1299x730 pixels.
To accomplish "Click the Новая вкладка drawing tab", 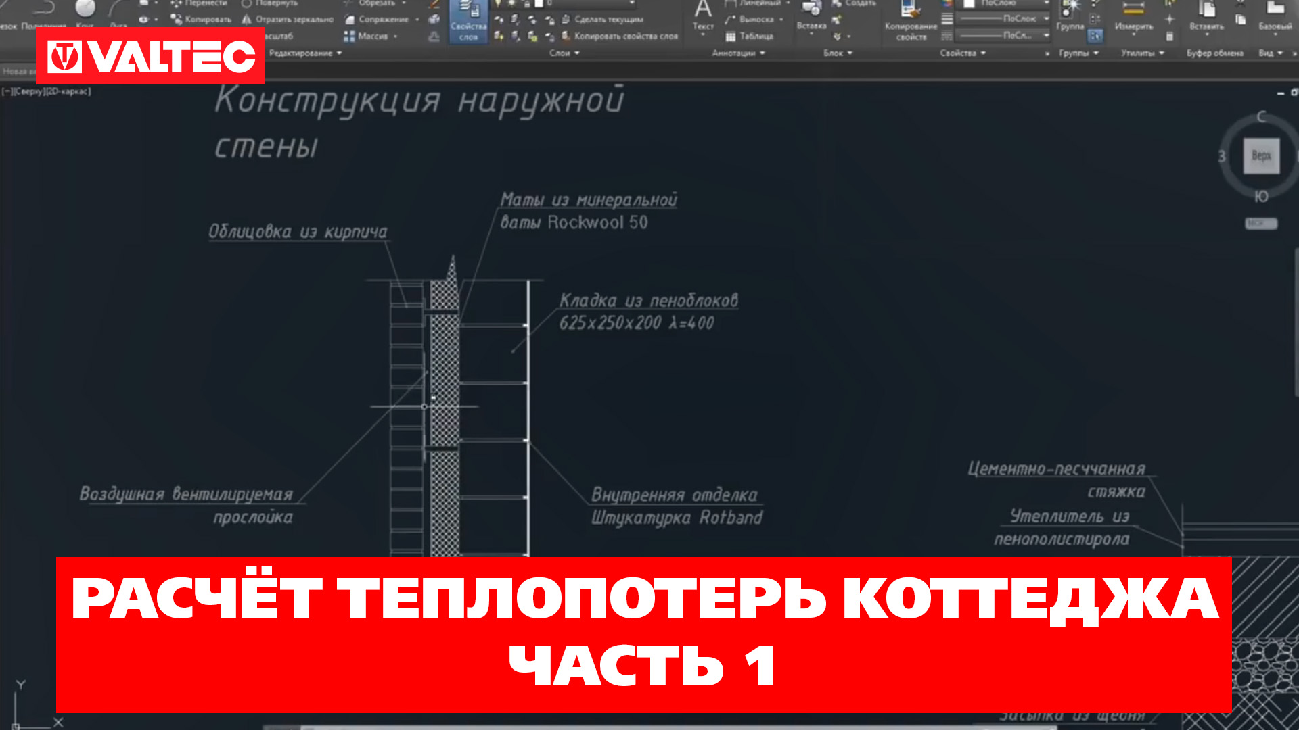I will [x=18, y=71].
